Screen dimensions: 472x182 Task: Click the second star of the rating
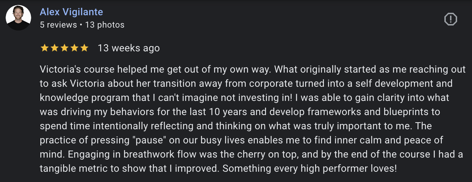(x=54, y=48)
